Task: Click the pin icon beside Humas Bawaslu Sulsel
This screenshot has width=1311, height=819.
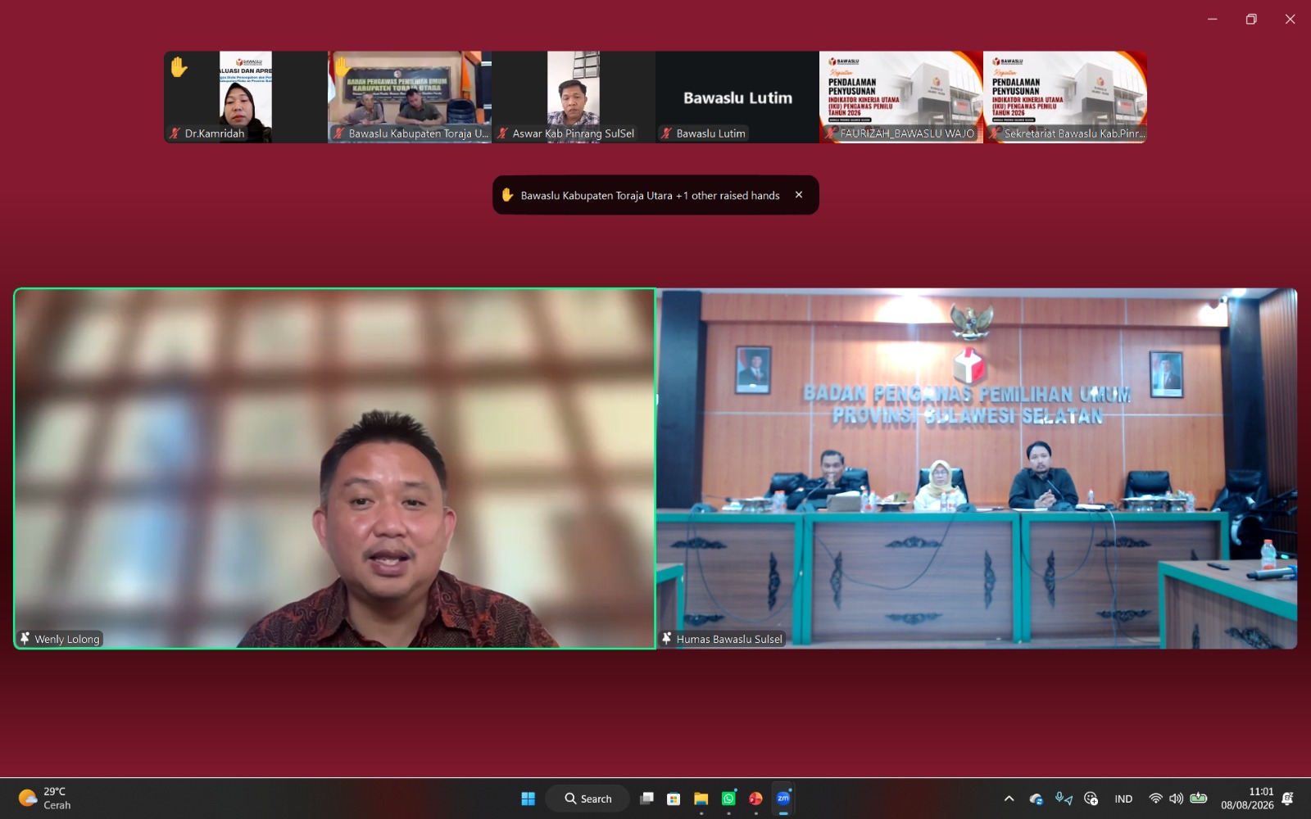Action: [x=667, y=639]
